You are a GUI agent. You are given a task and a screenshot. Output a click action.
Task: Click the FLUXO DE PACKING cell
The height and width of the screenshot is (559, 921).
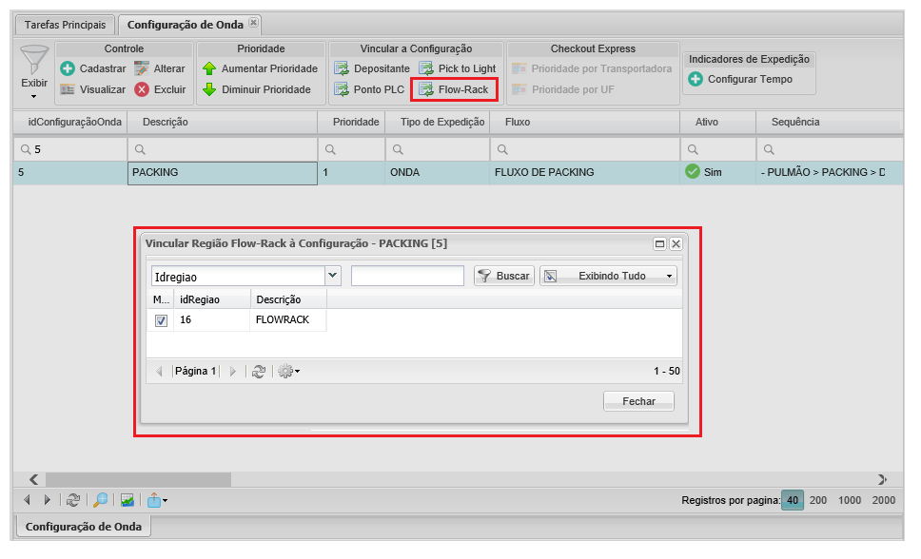(x=585, y=173)
